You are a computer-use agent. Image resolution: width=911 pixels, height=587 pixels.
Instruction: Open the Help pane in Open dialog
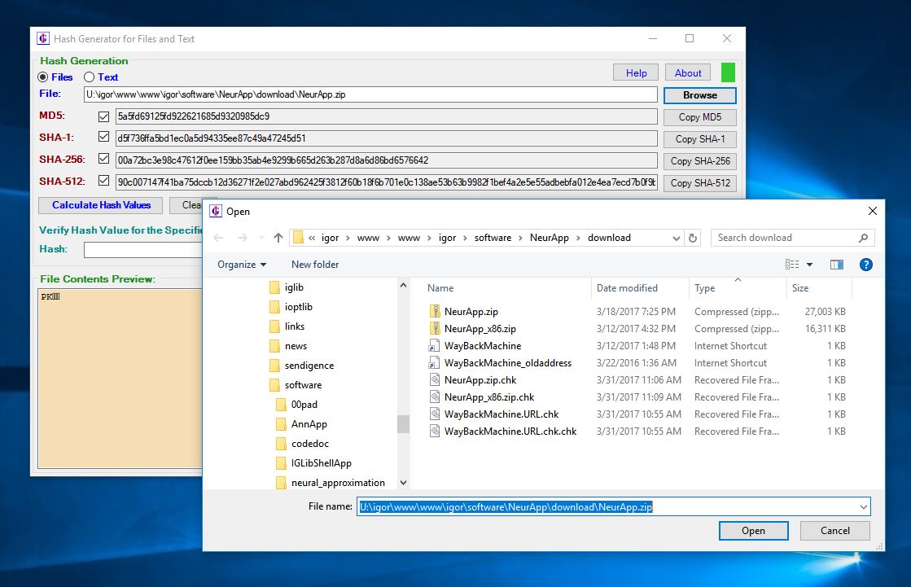(x=865, y=264)
